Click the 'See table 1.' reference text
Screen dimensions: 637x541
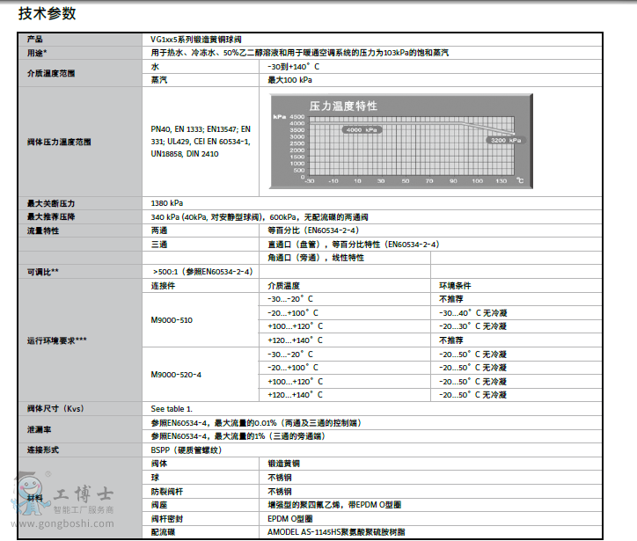coord(172,409)
